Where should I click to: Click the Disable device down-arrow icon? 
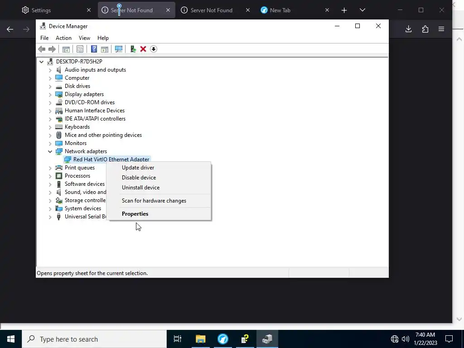click(153, 49)
